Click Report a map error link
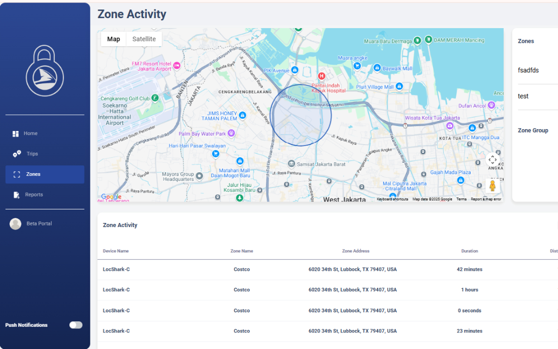This screenshot has width=558, height=349. pyautogui.click(x=486, y=199)
